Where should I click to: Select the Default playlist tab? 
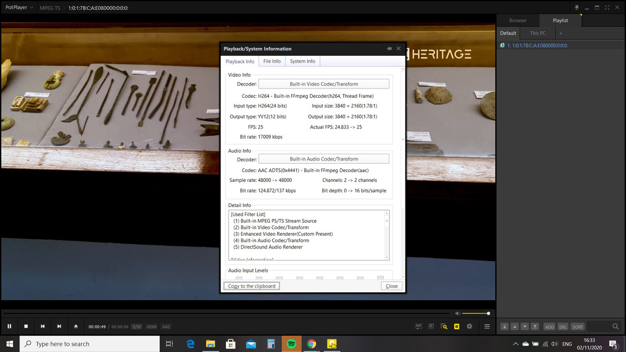click(508, 33)
